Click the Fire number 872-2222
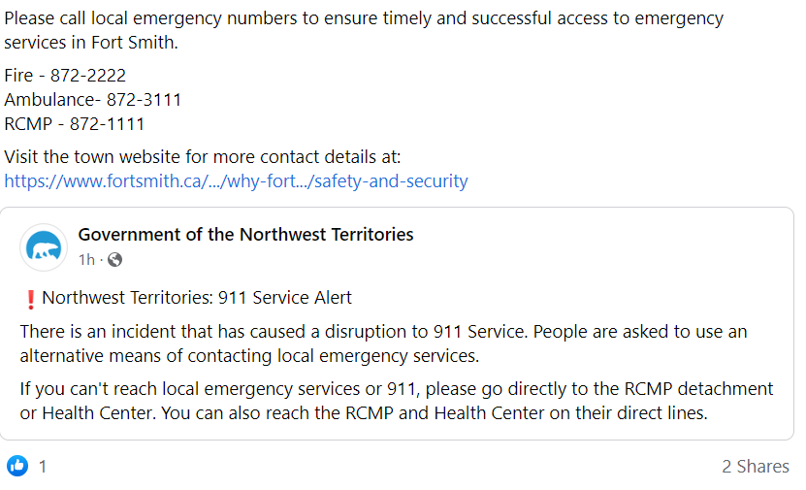806x490 pixels. click(88, 76)
